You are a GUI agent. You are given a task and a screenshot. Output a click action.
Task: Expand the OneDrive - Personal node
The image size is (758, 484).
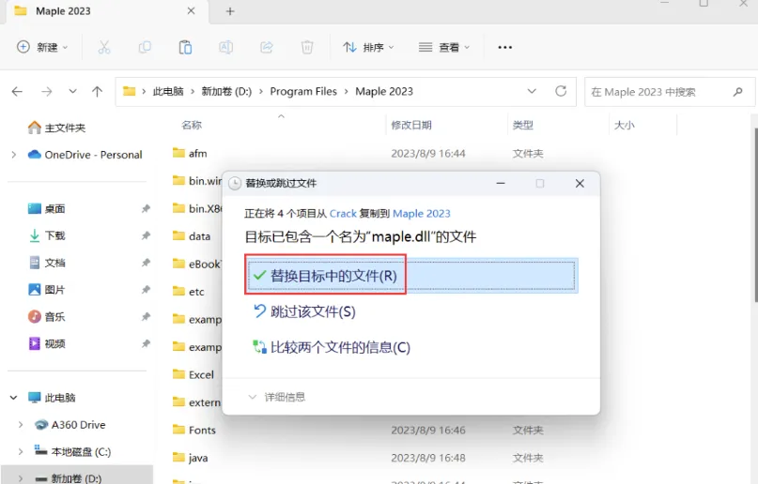tap(13, 155)
